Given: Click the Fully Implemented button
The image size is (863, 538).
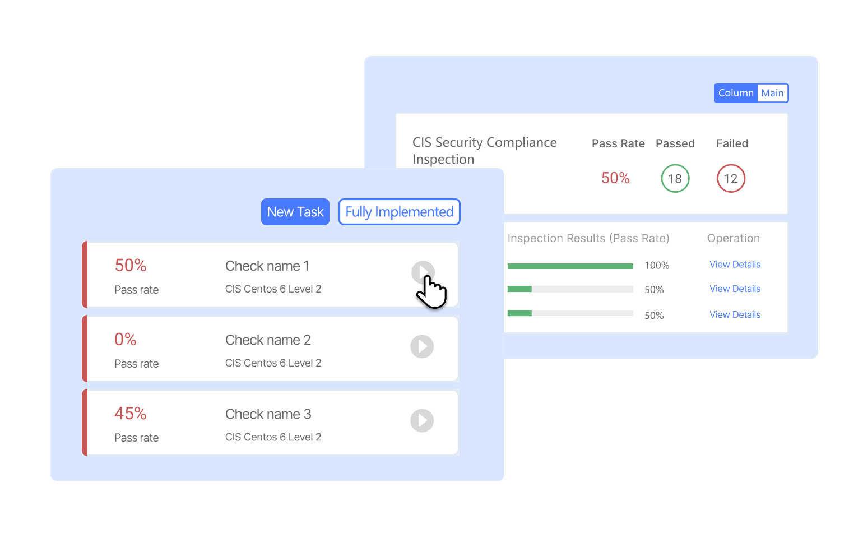Looking at the screenshot, I should pyautogui.click(x=399, y=212).
